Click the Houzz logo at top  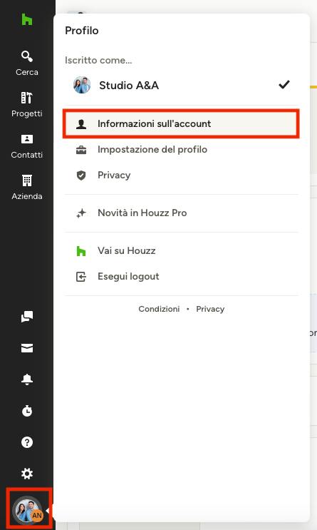(x=26, y=19)
